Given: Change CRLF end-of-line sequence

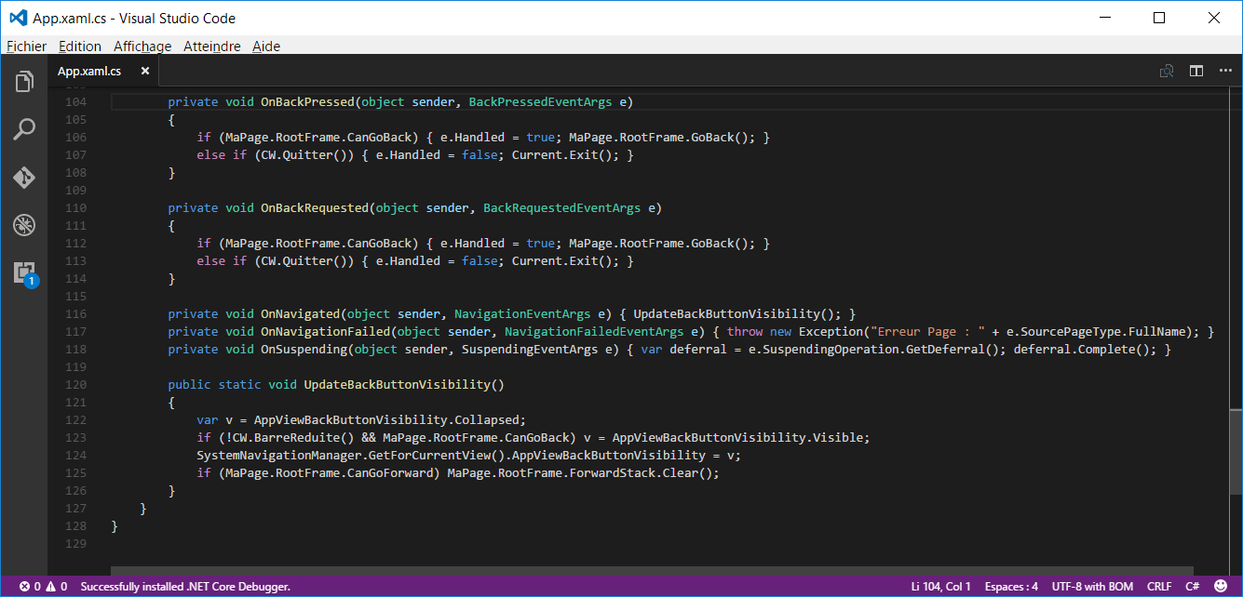Looking at the screenshot, I should coord(1159,587).
